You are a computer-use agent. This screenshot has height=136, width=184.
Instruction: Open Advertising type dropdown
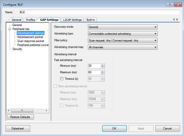coord(123,34)
